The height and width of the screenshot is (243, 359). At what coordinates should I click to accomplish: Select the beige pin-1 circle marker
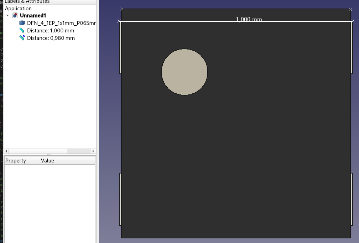pyautogui.click(x=184, y=72)
